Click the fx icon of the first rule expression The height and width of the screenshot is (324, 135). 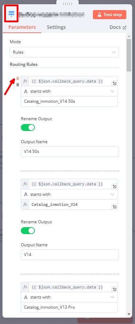point(25,81)
